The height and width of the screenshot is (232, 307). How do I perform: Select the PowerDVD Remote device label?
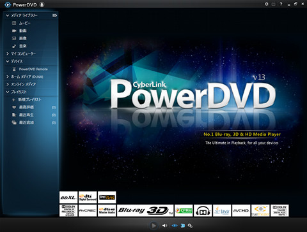(33, 69)
